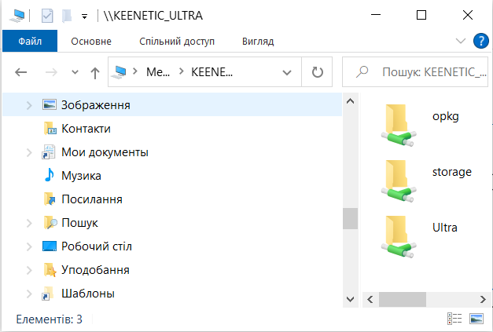
Task: Open address bar history dropdown
Action: [287, 72]
